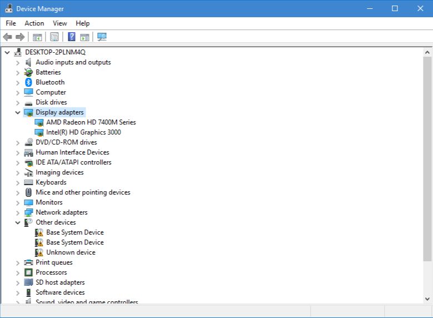Expand the Network adapters arrow
This screenshot has width=433, height=318.
pyautogui.click(x=18, y=213)
